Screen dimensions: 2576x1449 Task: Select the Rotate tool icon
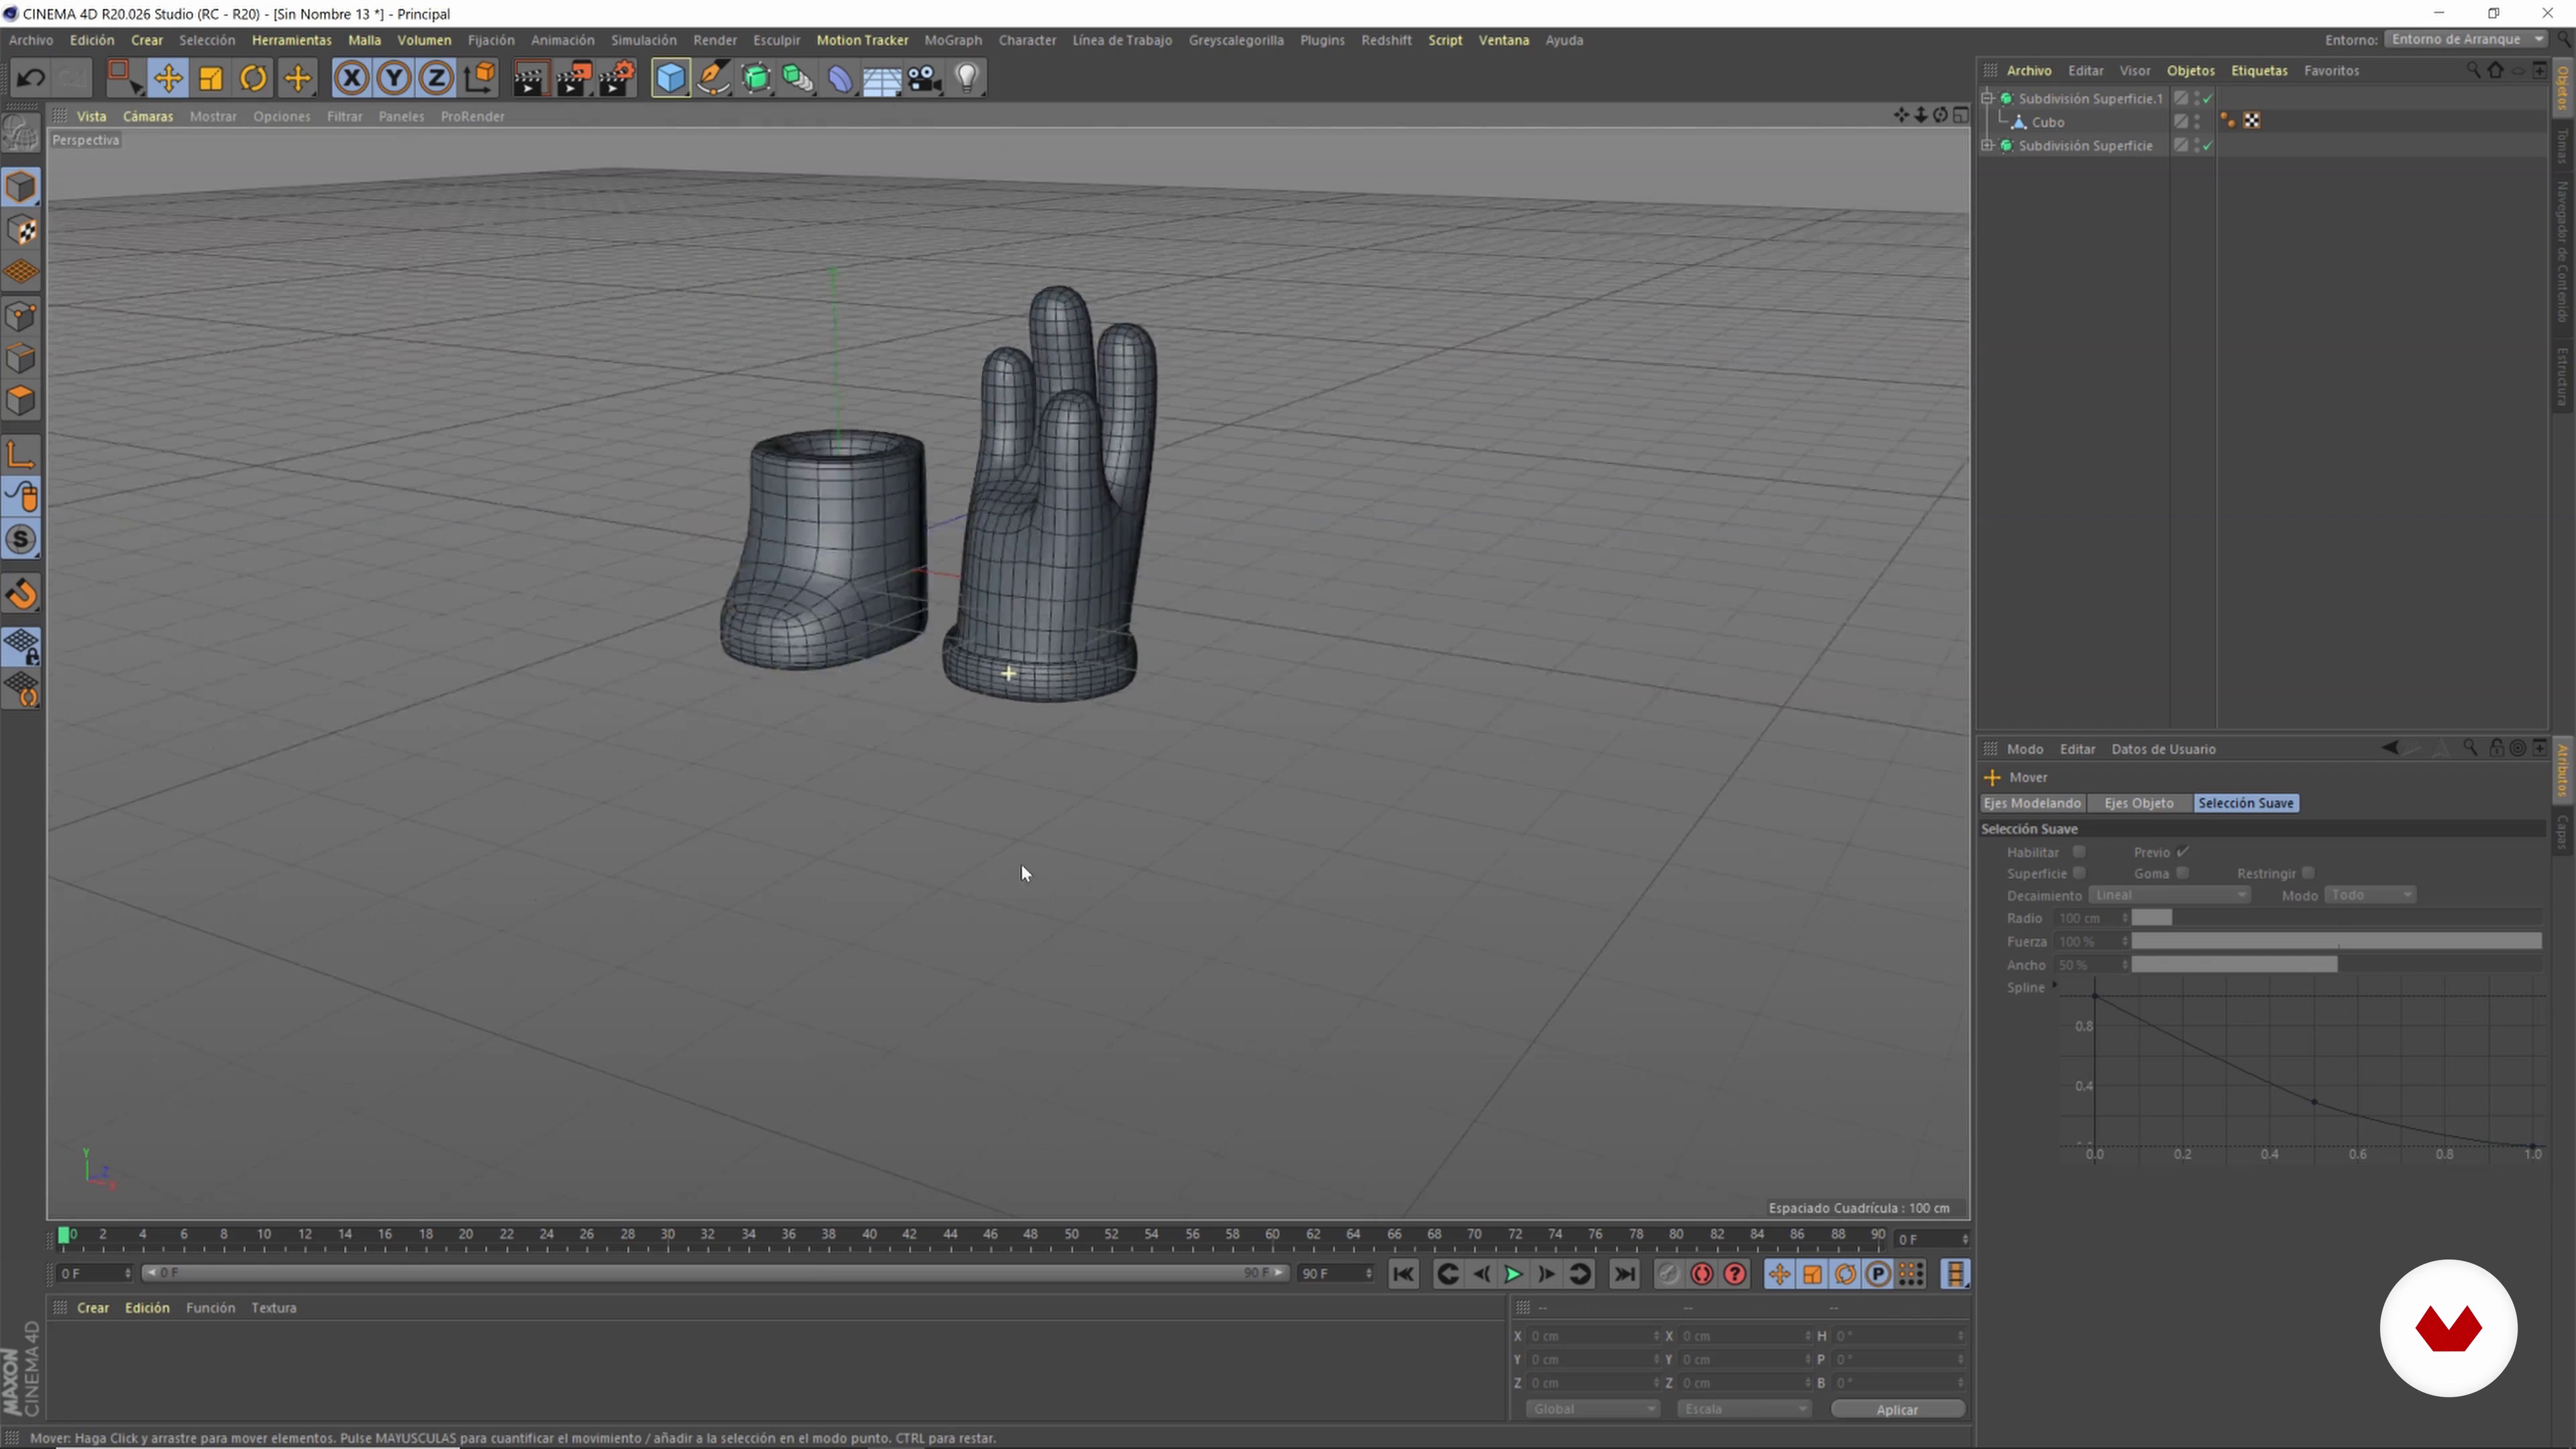(x=254, y=78)
